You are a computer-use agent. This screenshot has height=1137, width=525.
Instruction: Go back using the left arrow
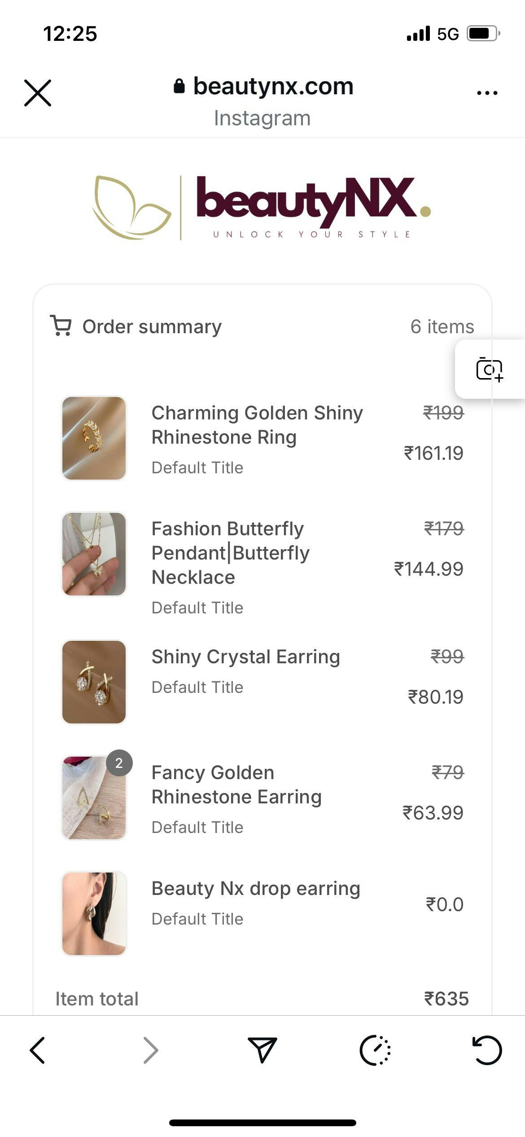click(38, 1050)
